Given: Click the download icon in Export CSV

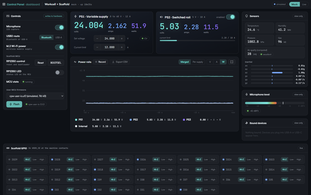Looking at the screenshot, I should tap(113, 62).
